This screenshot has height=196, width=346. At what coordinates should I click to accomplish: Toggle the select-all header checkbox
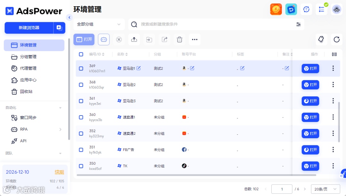[x=81, y=54]
